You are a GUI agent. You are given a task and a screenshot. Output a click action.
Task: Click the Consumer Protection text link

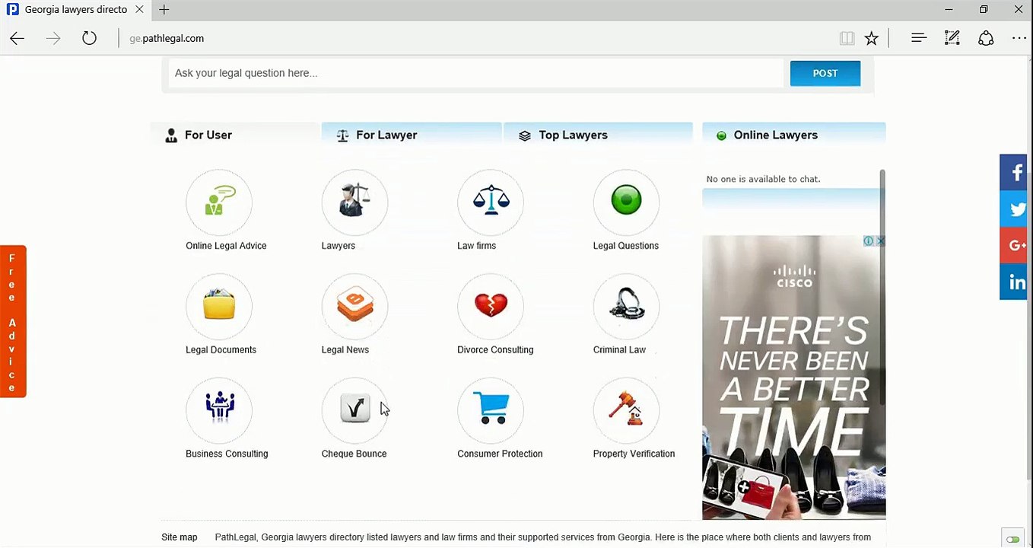click(500, 454)
